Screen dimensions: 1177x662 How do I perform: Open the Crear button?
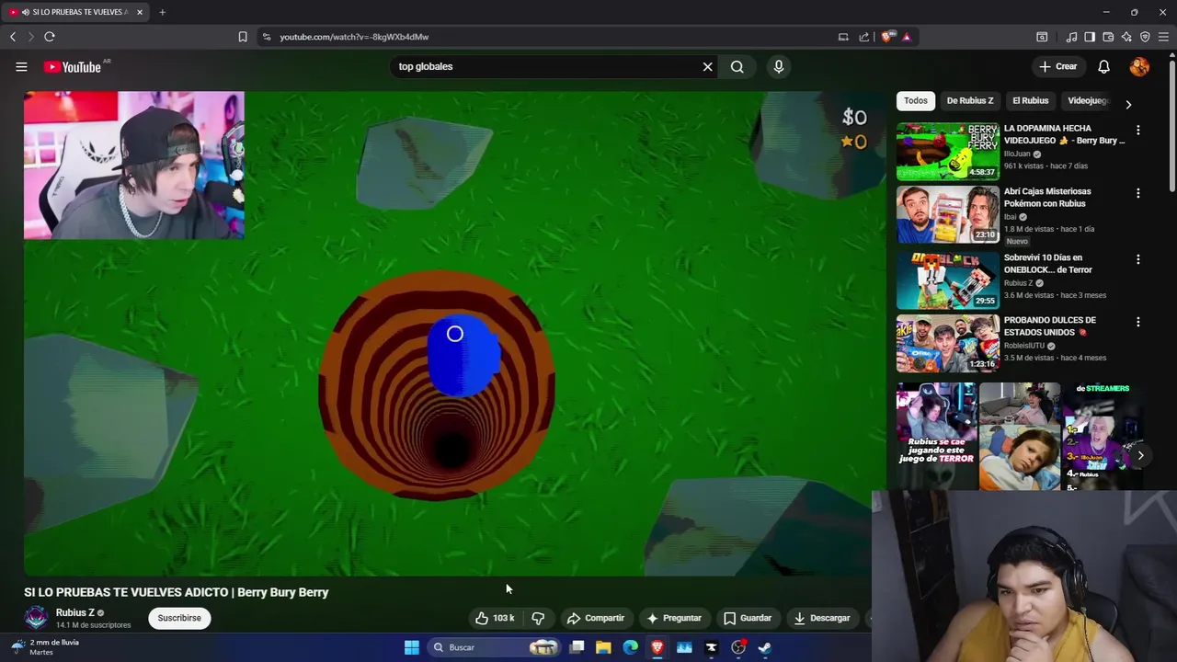(1058, 66)
